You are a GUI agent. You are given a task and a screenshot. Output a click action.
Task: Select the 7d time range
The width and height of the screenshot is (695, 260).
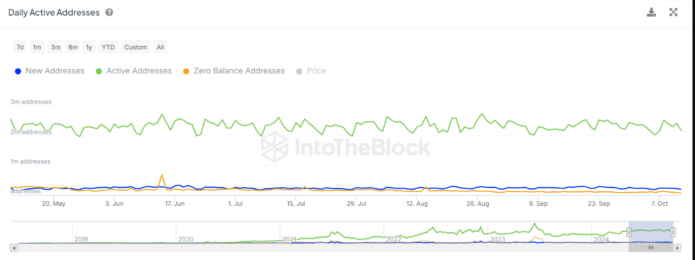coord(20,47)
